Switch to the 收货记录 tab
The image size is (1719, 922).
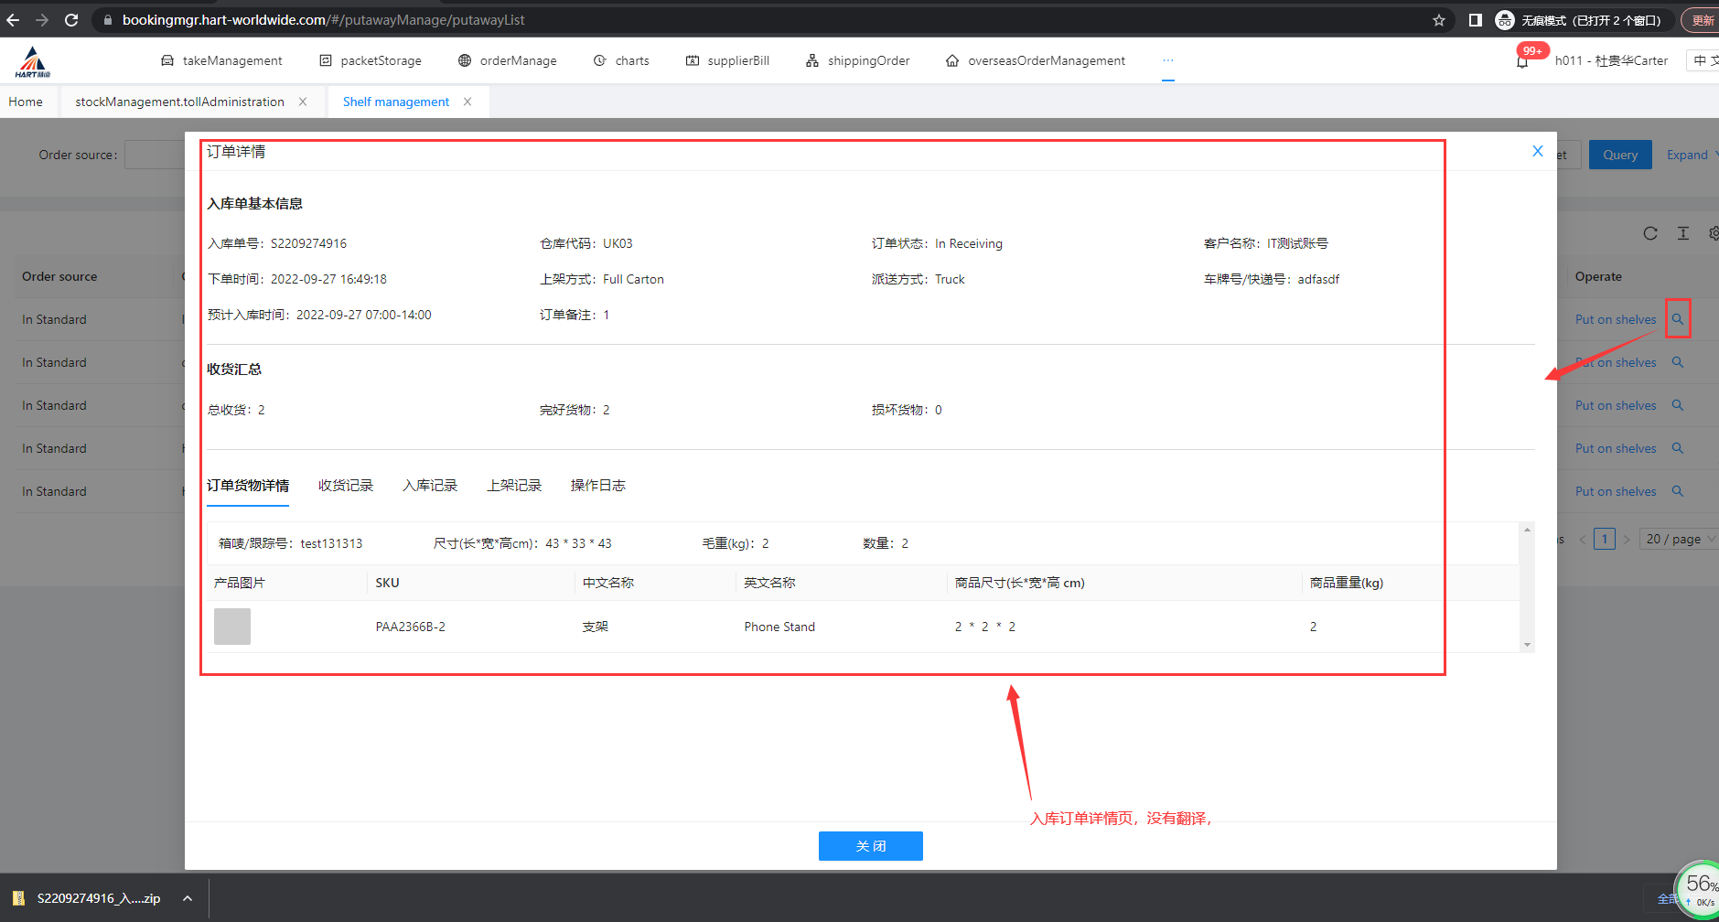(346, 486)
